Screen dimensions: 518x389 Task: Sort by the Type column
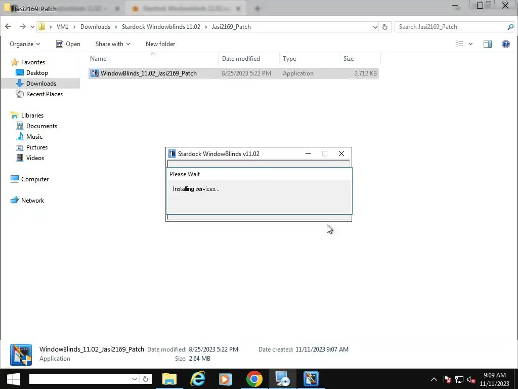(x=309, y=59)
